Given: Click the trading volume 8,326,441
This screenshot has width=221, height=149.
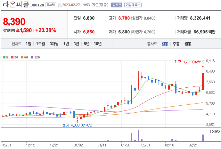Looking at the screenshot, I should [200, 18].
